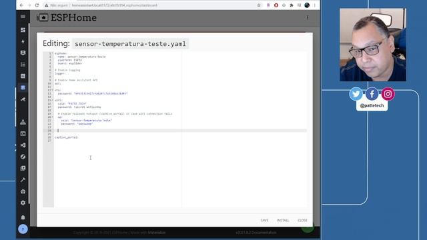Click the fallback hotspot comment on line 19
The height and width of the screenshot is (240, 427).
(x=115, y=114)
